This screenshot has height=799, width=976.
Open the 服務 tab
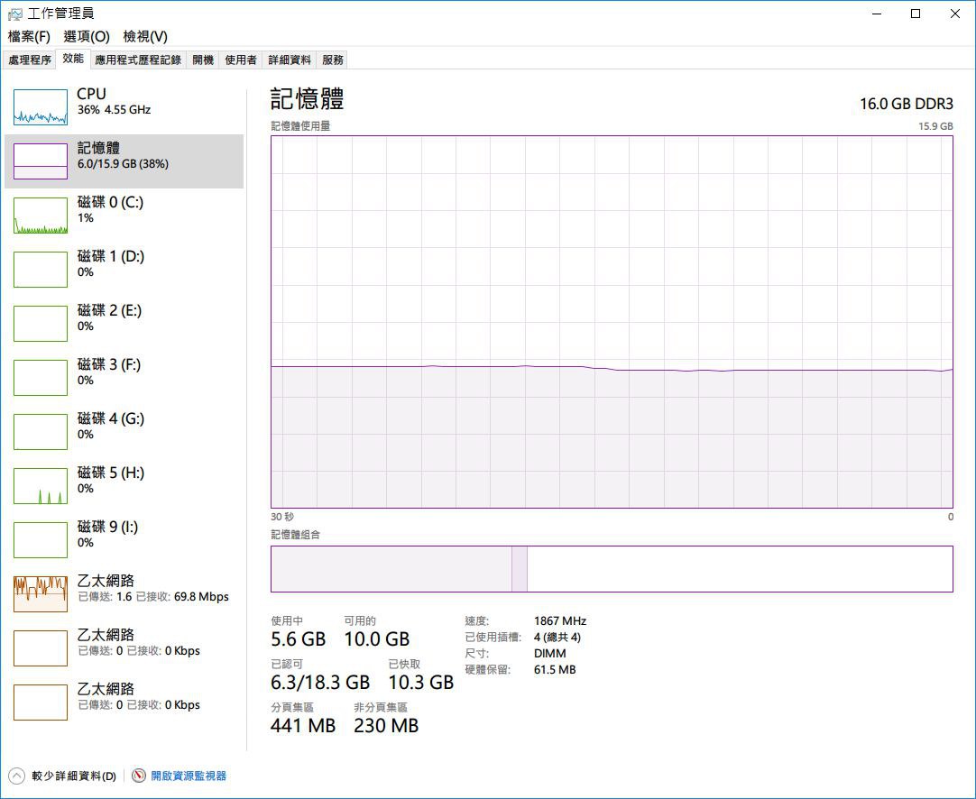[332, 60]
